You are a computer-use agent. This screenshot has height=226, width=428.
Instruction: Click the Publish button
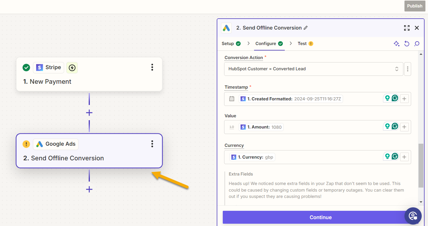coord(415,6)
